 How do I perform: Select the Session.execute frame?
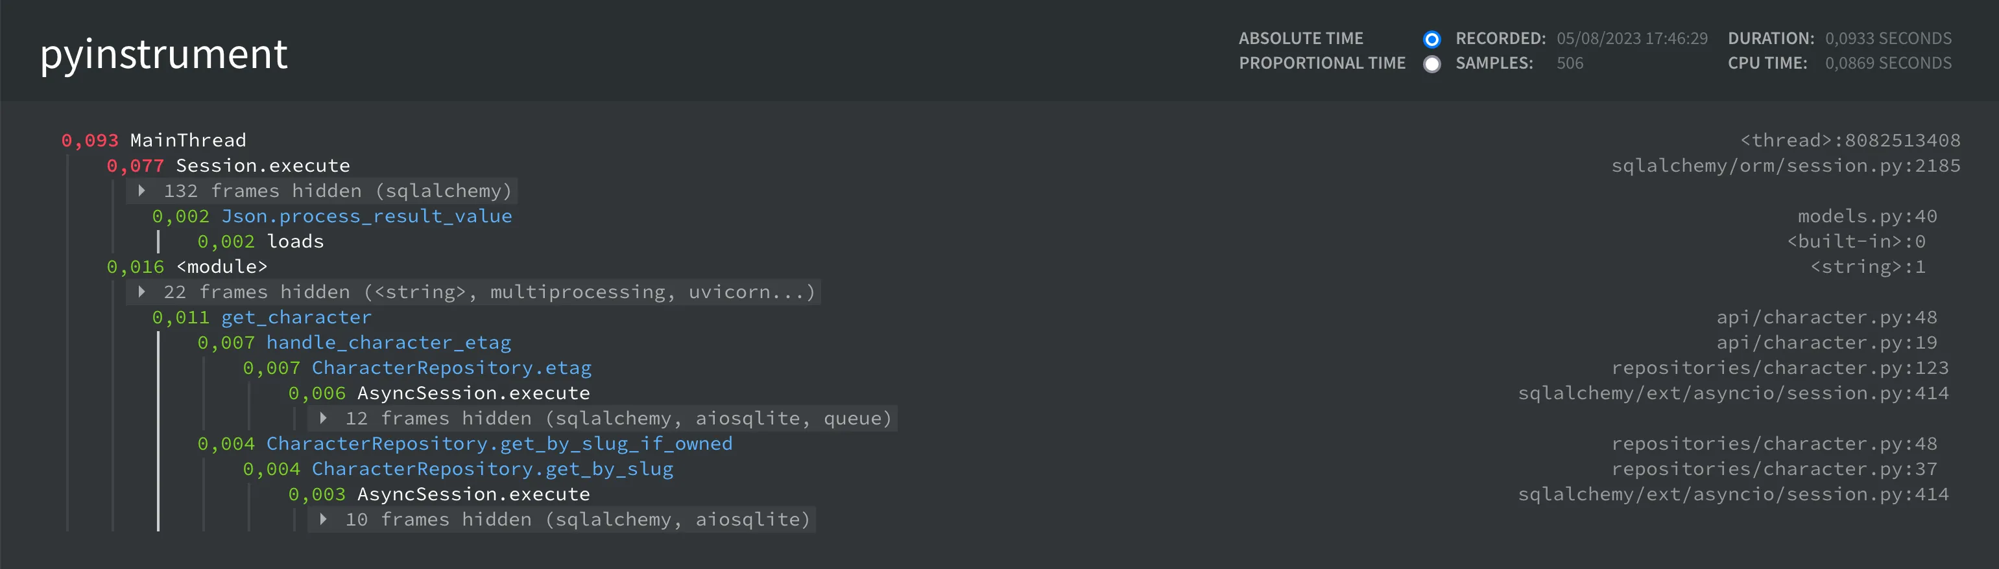click(x=263, y=165)
